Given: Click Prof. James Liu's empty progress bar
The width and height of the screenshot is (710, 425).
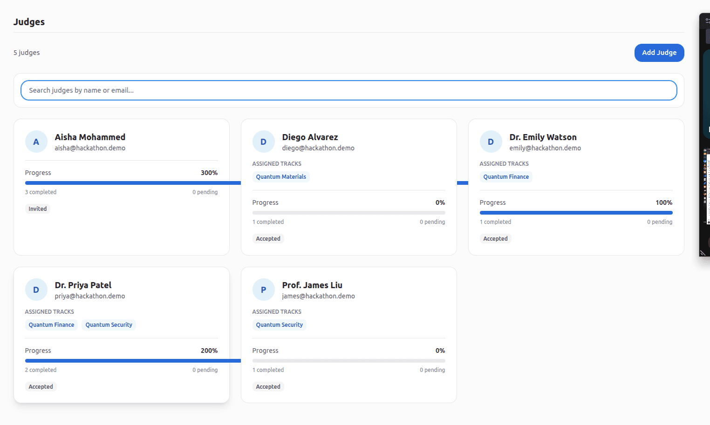Looking at the screenshot, I should [348, 361].
